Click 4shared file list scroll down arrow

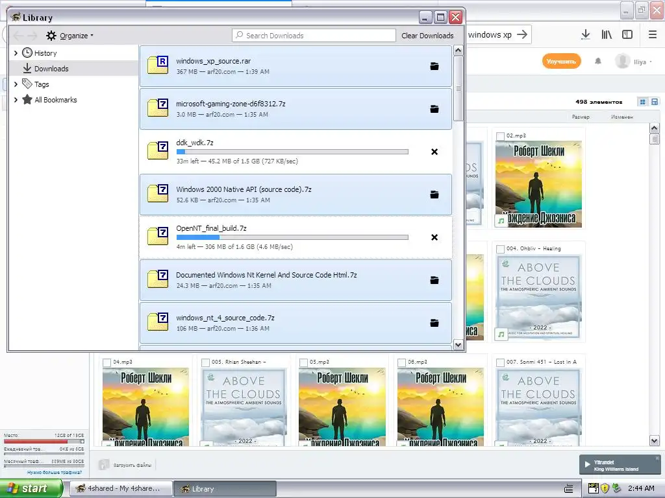click(655, 441)
